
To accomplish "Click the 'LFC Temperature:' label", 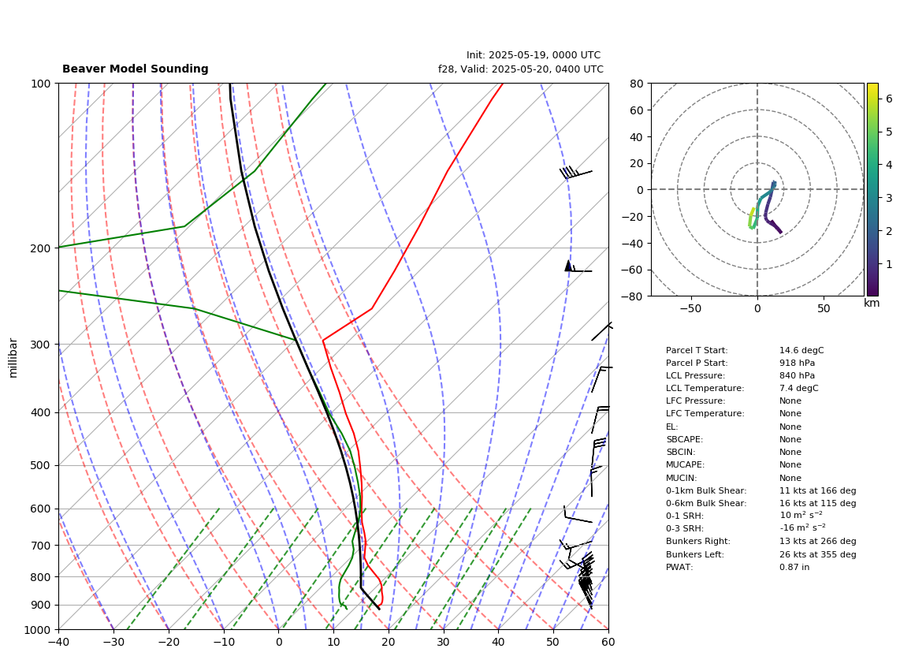I will click(x=705, y=414).
